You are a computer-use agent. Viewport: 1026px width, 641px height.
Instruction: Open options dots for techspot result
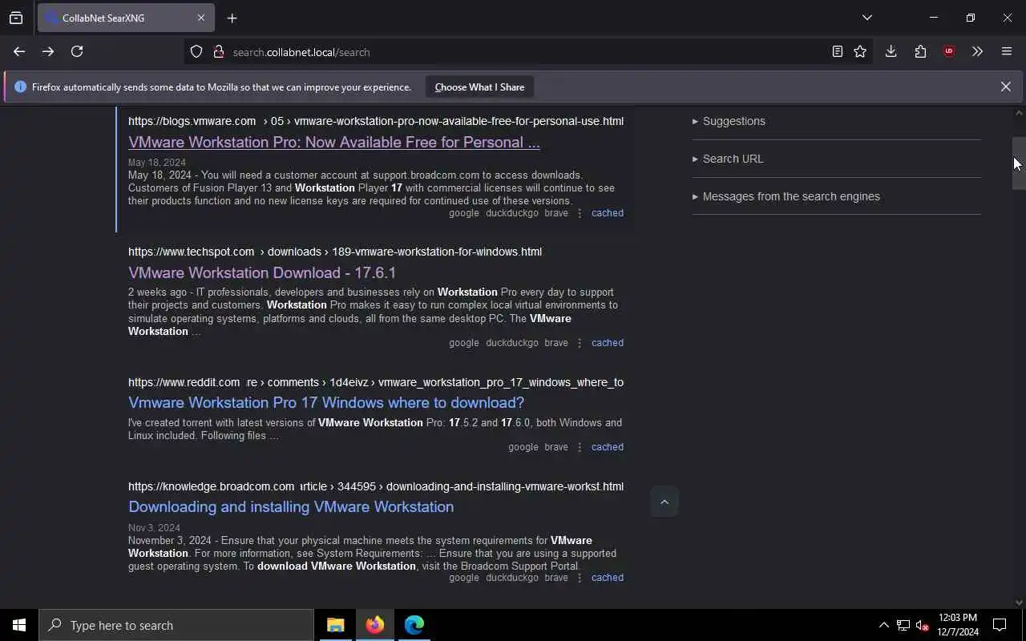(x=580, y=343)
